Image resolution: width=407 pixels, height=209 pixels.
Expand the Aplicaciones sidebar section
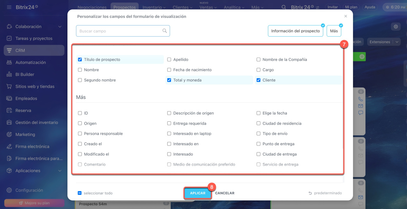pyautogui.click(x=60, y=171)
